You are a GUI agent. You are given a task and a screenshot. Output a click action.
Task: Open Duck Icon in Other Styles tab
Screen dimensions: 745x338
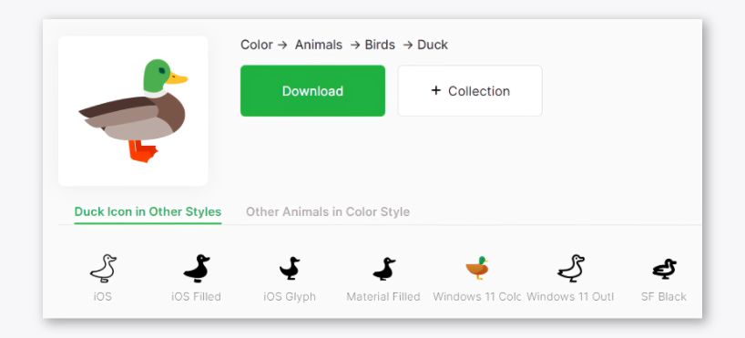148,211
